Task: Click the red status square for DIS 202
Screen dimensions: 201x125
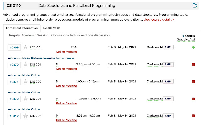Action: coord(193,82)
